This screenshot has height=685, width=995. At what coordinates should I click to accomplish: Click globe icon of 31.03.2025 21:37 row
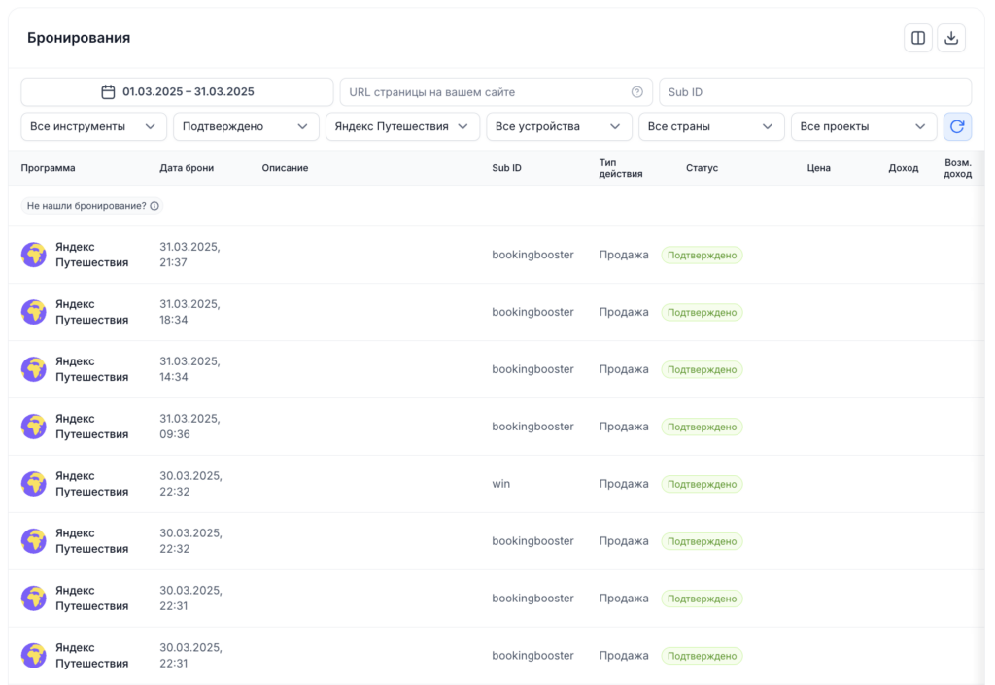(34, 255)
